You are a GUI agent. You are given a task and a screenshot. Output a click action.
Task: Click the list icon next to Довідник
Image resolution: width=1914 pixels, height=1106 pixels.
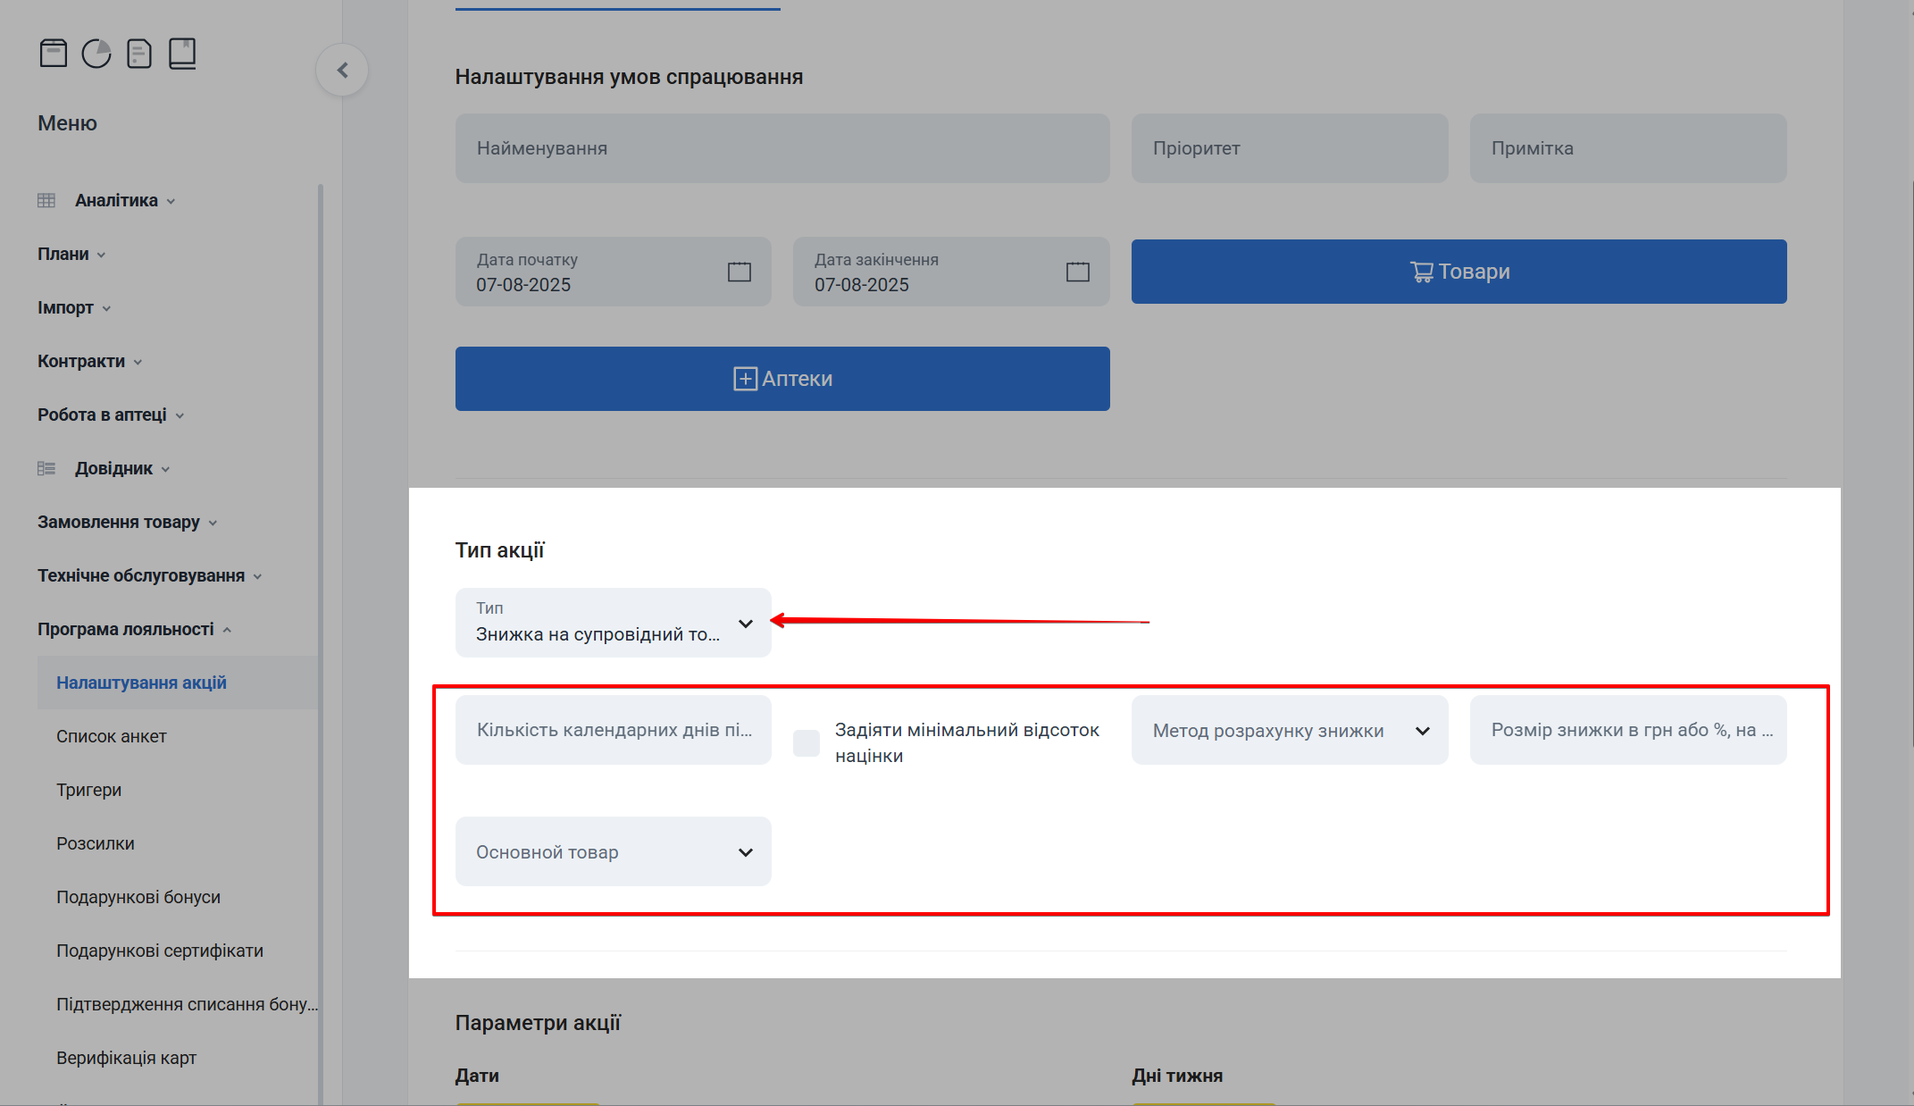click(46, 467)
